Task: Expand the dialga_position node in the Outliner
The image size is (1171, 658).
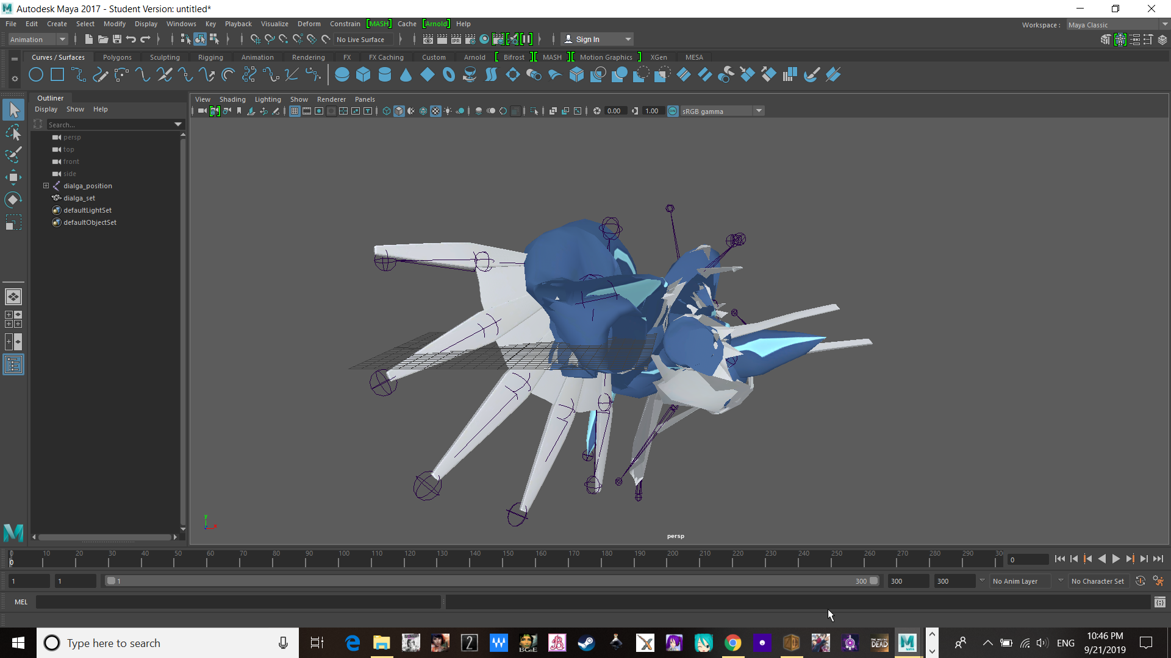Action: [46, 185]
